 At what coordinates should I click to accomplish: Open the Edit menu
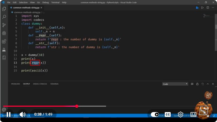14,2
